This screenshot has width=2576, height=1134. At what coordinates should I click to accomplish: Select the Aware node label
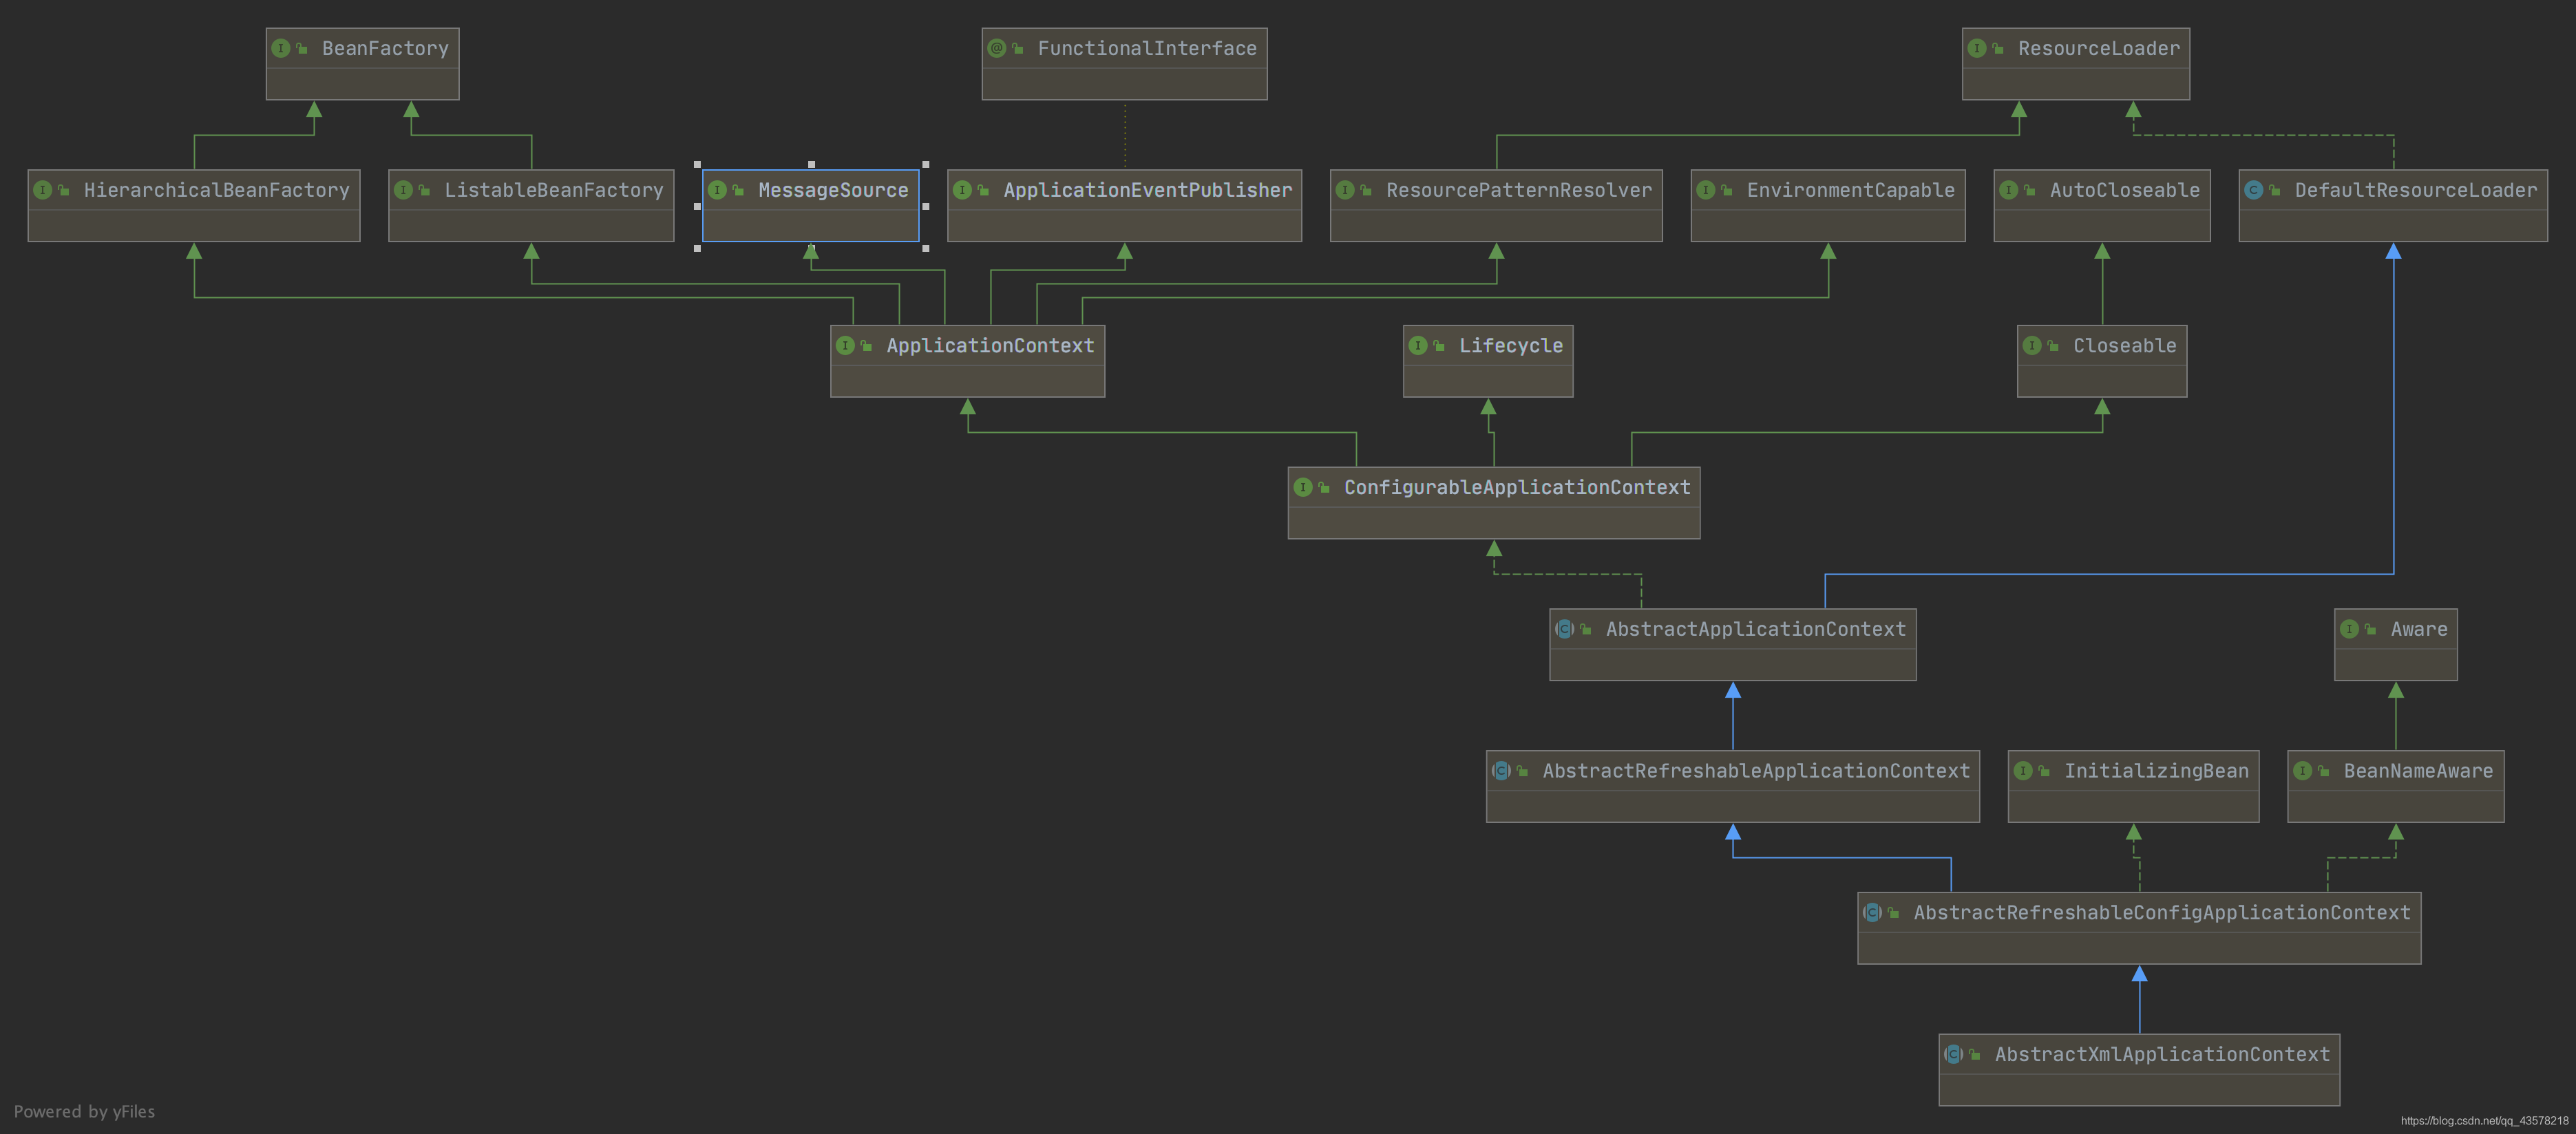coord(2419,629)
